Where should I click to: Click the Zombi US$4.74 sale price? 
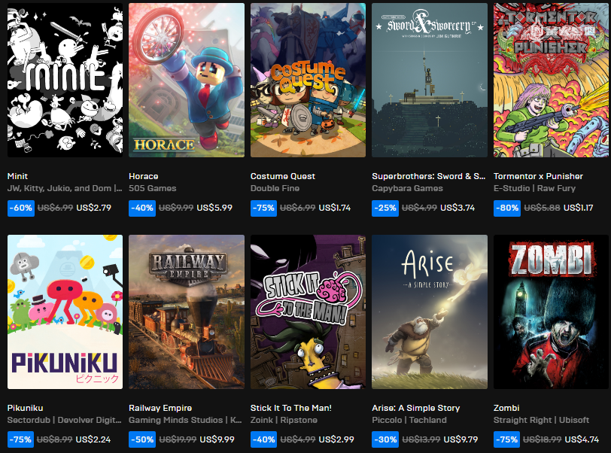coord(582,439)
